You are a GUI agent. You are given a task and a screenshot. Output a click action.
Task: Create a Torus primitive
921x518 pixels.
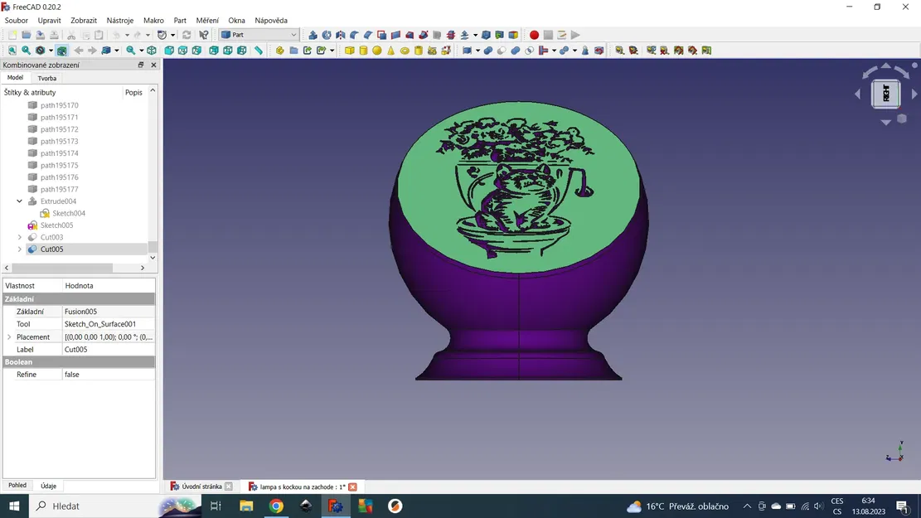pyautogui.click(x=405, y=51)
